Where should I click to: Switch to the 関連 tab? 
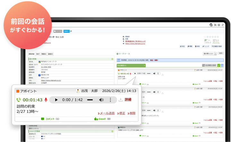(x=44, y=54)
